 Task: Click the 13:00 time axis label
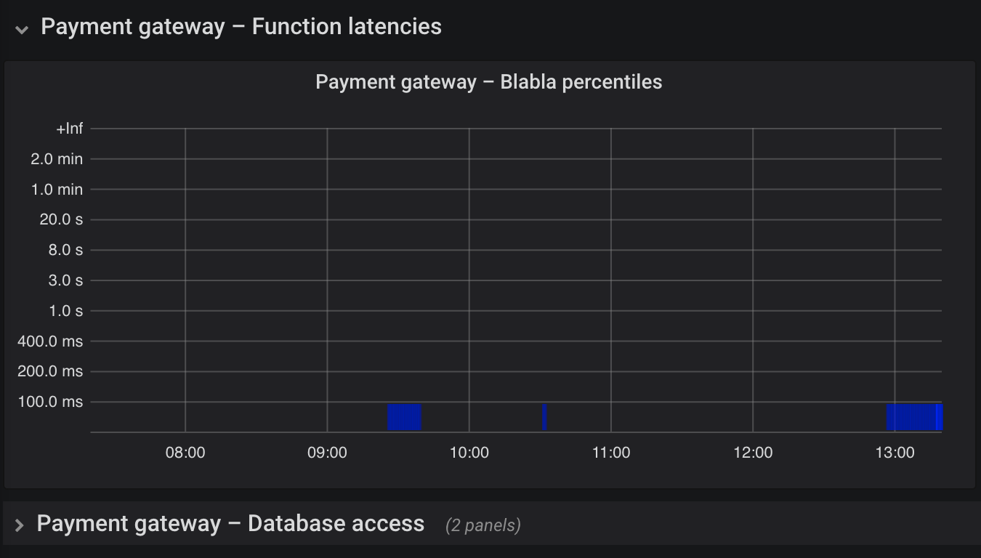pos(895,453)
